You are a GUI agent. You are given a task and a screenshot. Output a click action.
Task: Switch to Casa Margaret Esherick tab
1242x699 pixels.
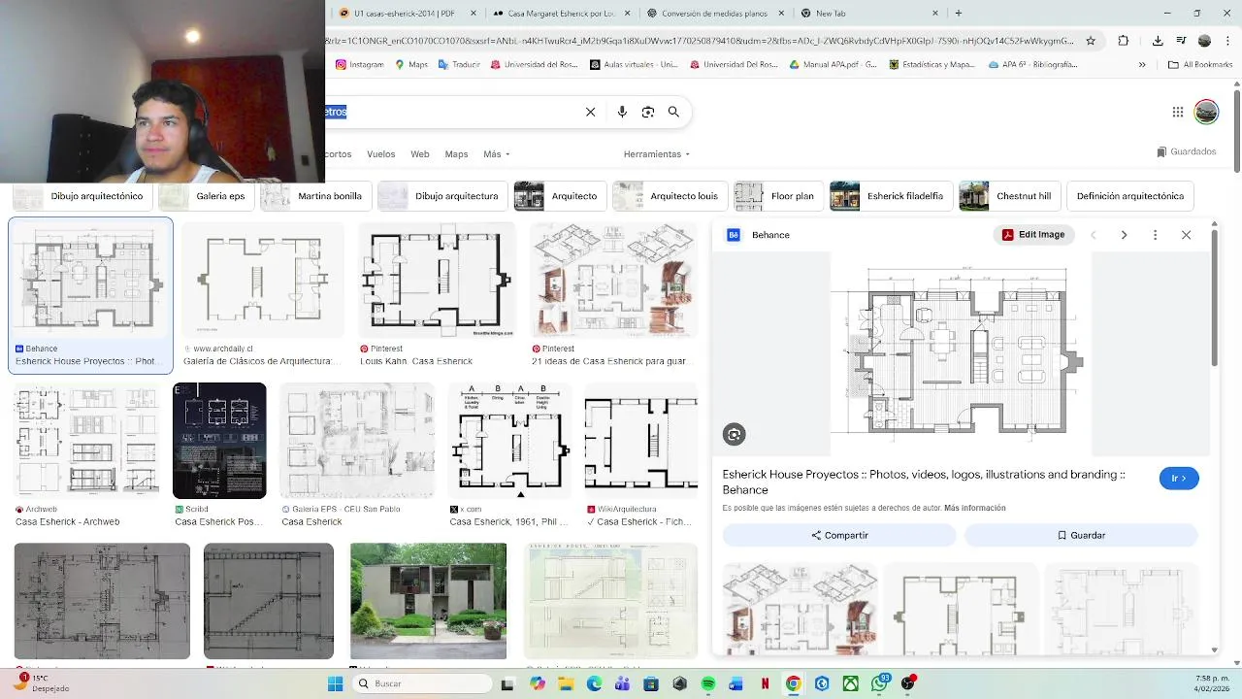(560, 14)
